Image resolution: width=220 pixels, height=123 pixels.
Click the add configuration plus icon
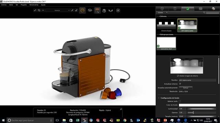coord(43,10)
